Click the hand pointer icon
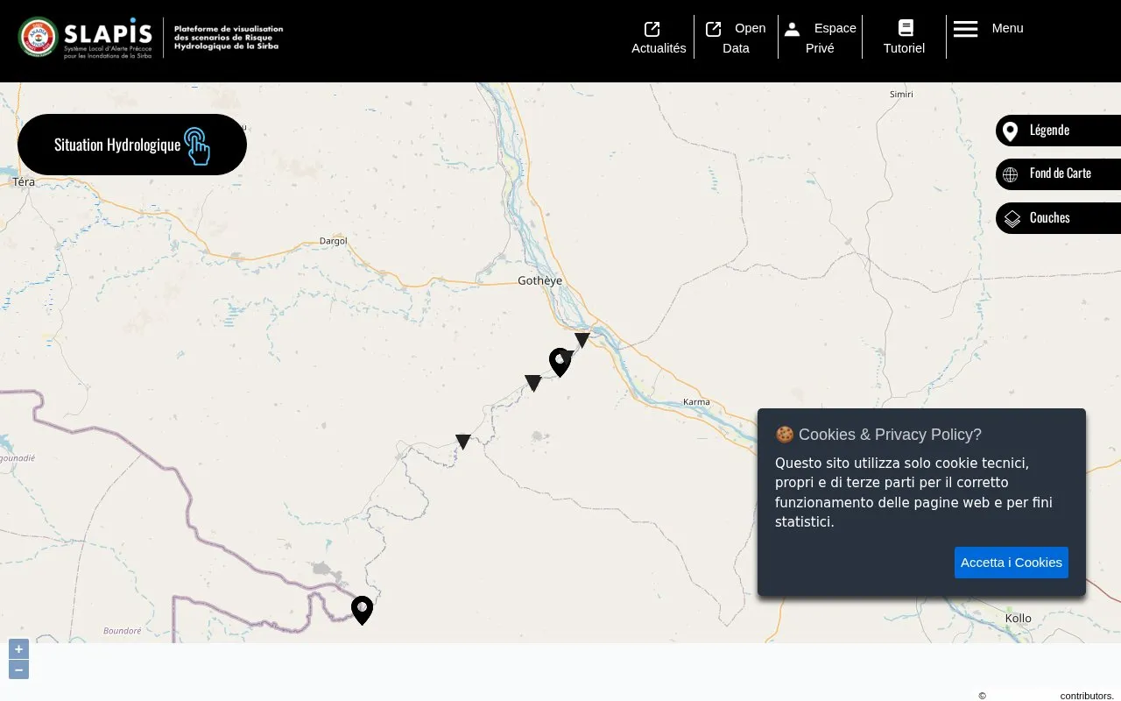The width and height of the screenshot is (1121, 701). pyautogui.click(x=198, y=145)
